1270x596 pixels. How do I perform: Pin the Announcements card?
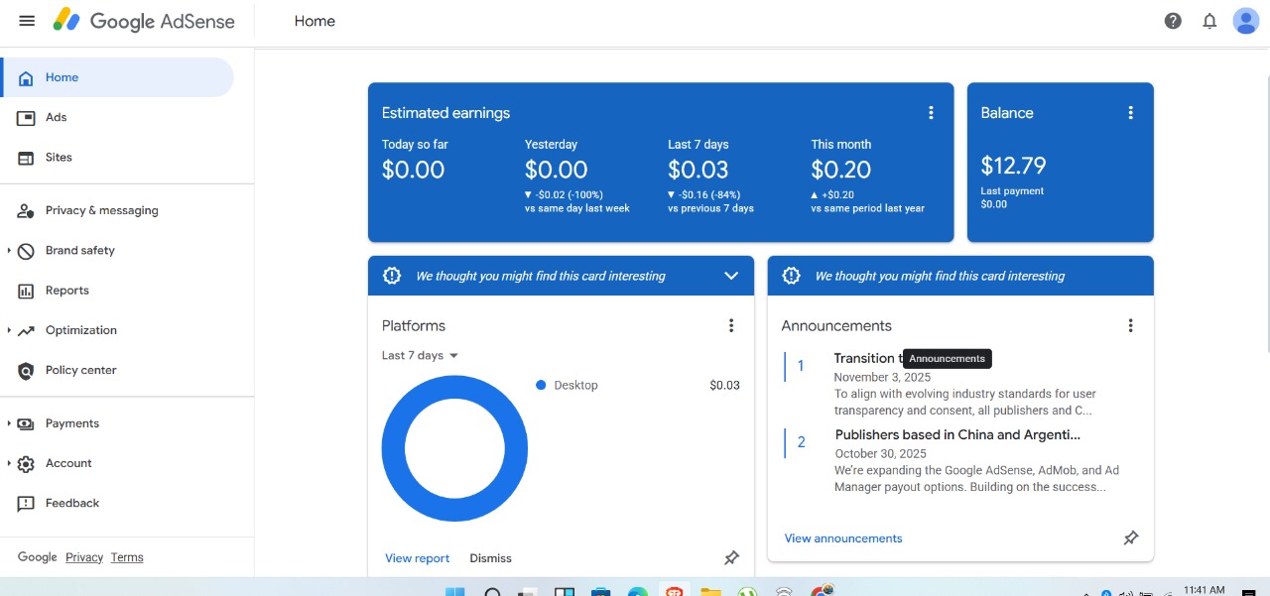(1130, 538)
